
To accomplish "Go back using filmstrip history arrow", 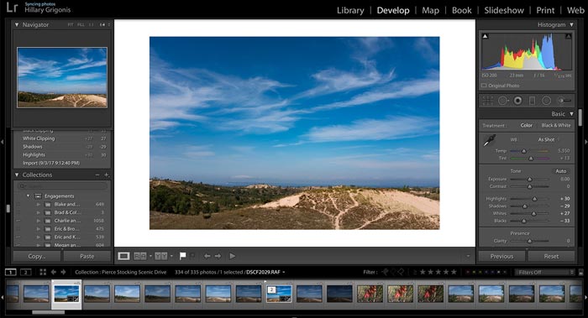I will (53, 272).
